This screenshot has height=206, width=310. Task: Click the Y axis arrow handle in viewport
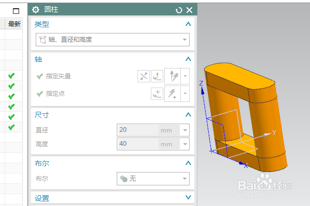[x=267, y=135]
